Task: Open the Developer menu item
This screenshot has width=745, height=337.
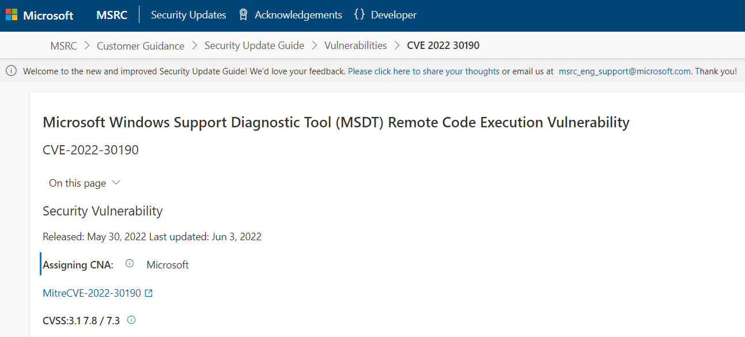Action: pos(394,15)
